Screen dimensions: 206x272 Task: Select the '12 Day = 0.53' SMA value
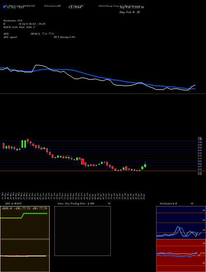pos(15,7)
